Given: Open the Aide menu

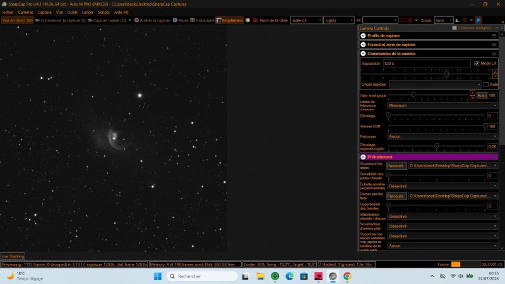Looking at the screenshot, I should (x=121, y=12).
